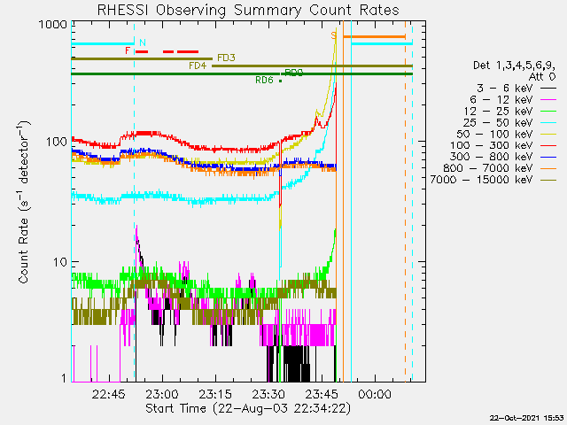The width and height of the screenshot is (567, 425).
Task: Click olive line swatch for 7000 - 15000 keV
Action: pyautogui.click(x=548, y=179)
